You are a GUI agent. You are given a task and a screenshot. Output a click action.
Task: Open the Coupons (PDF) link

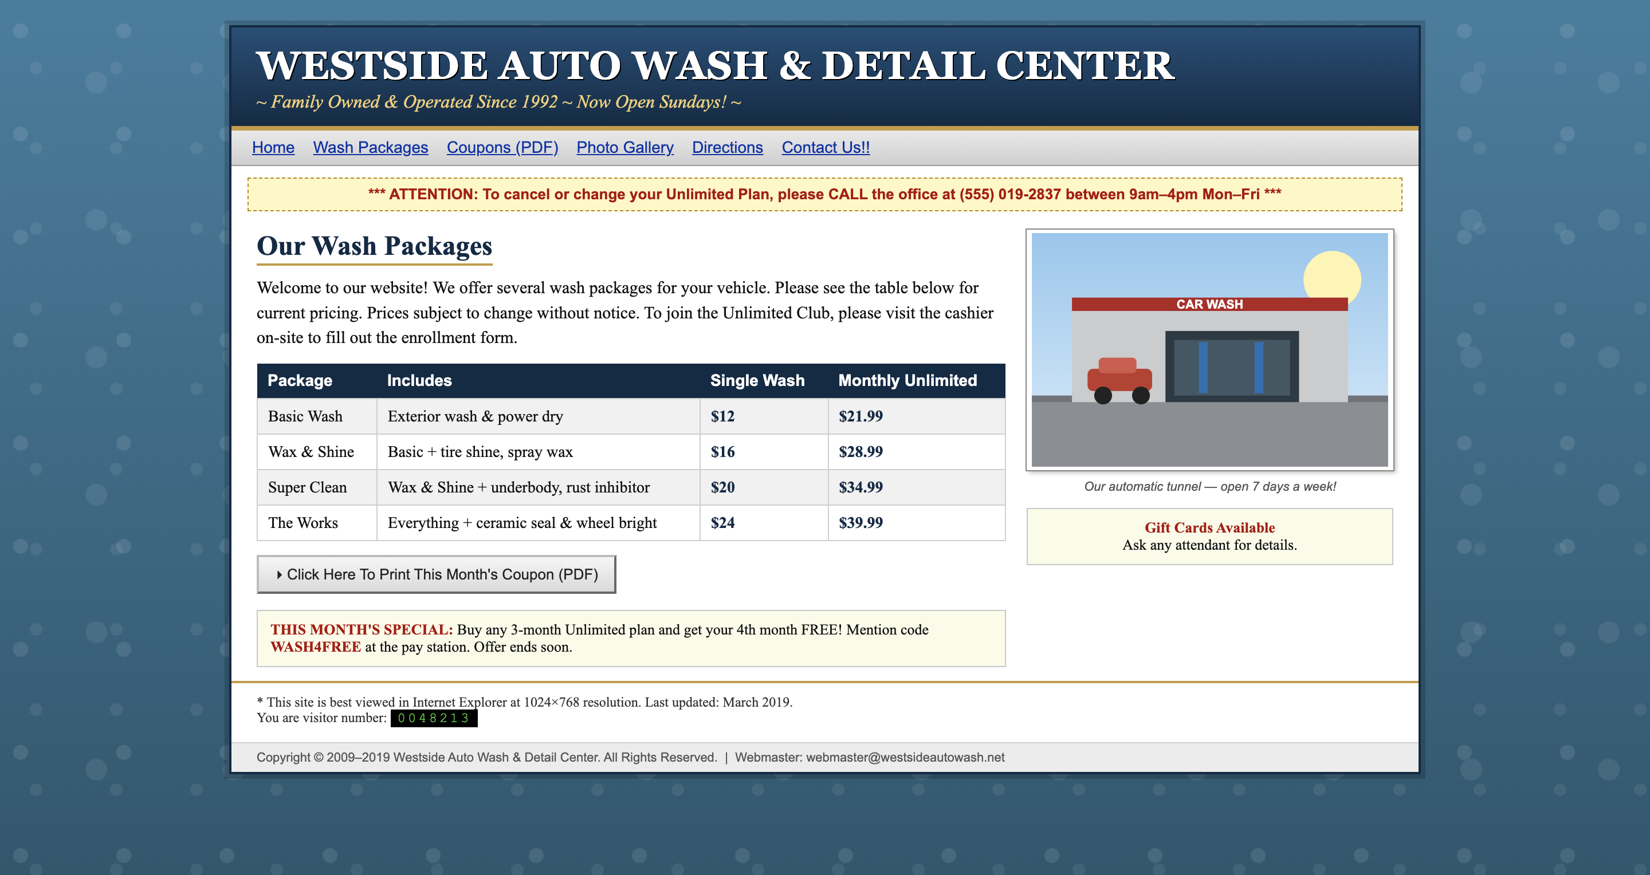[x=502, y=147]
